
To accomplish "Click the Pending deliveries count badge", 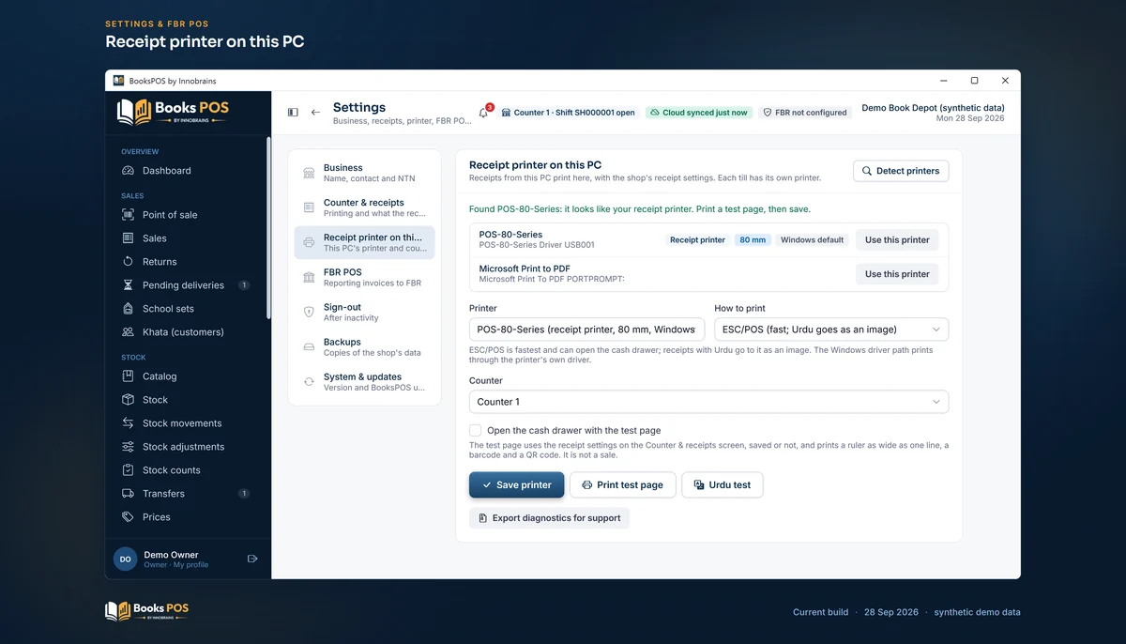I will click(244, 285).
